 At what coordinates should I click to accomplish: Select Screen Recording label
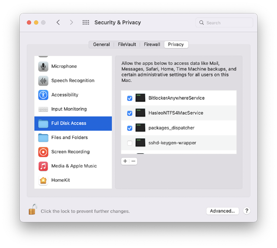point(70,152)
